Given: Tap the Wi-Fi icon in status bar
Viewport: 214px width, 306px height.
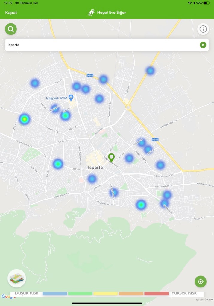Looking at the screenshot, I should tap(190, 3).
